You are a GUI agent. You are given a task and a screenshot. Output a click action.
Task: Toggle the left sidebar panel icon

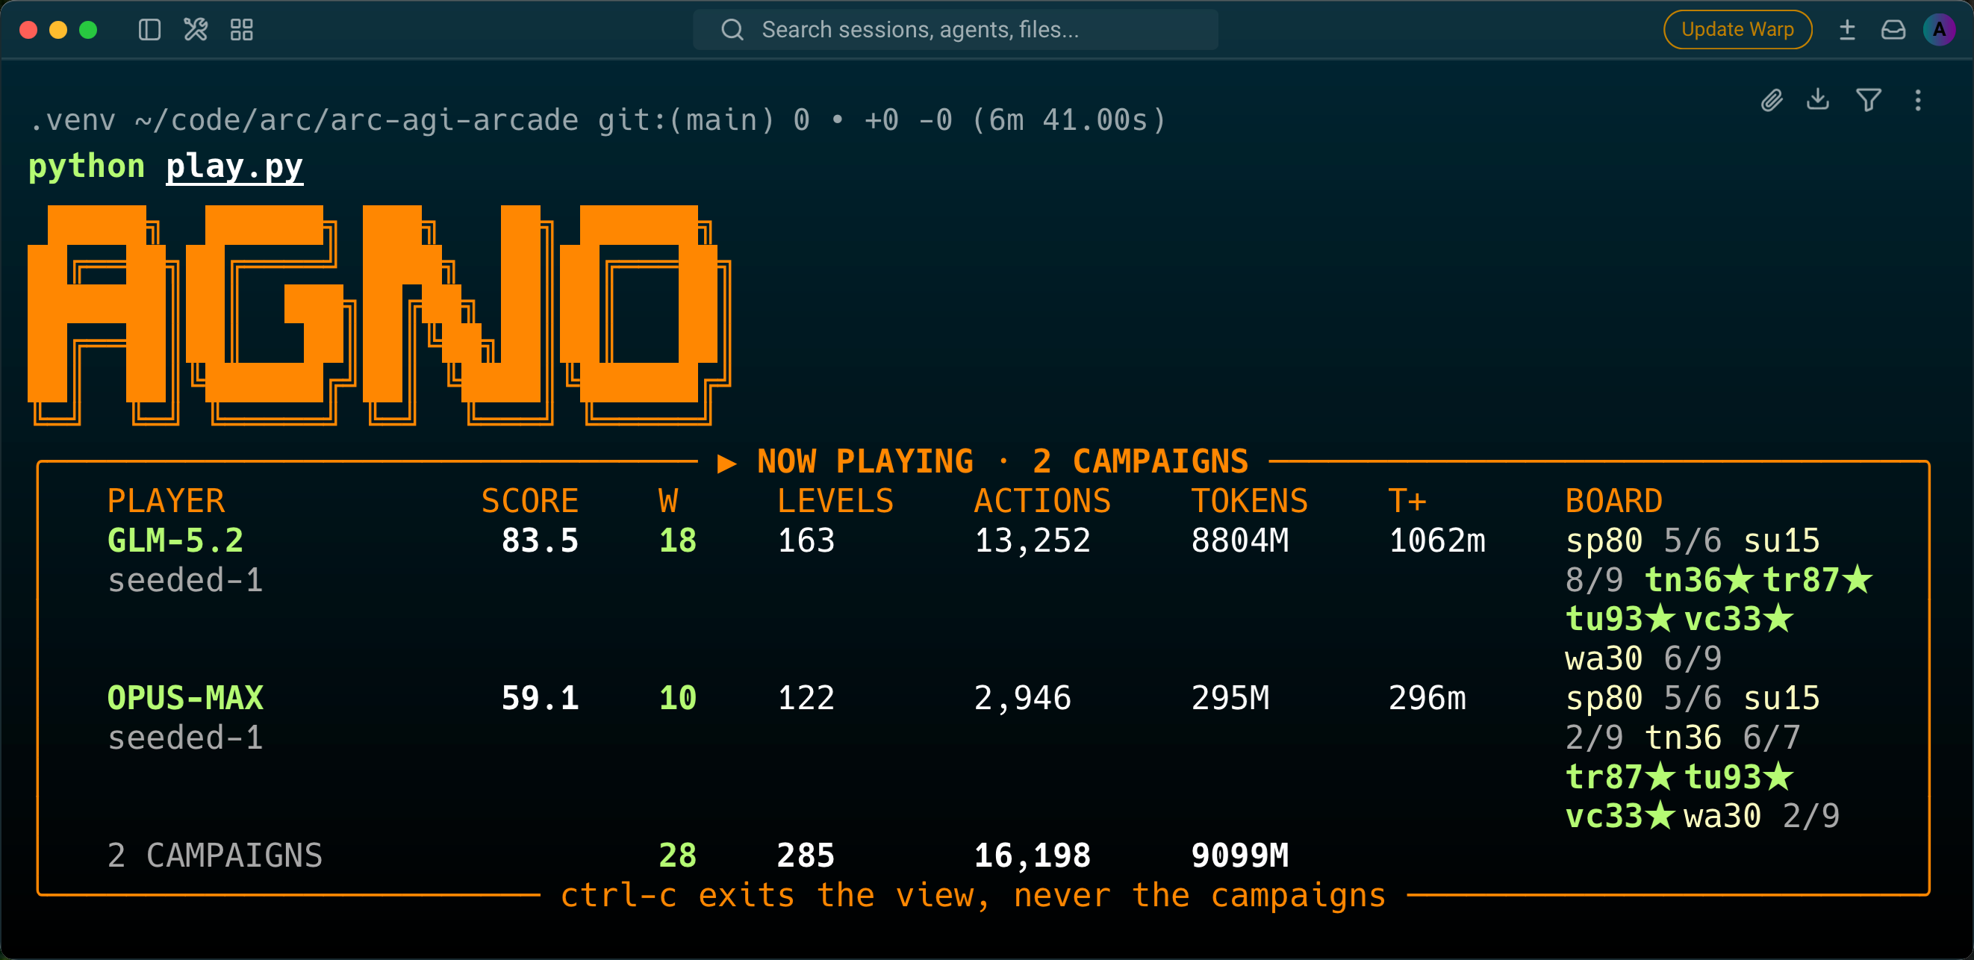149,30
